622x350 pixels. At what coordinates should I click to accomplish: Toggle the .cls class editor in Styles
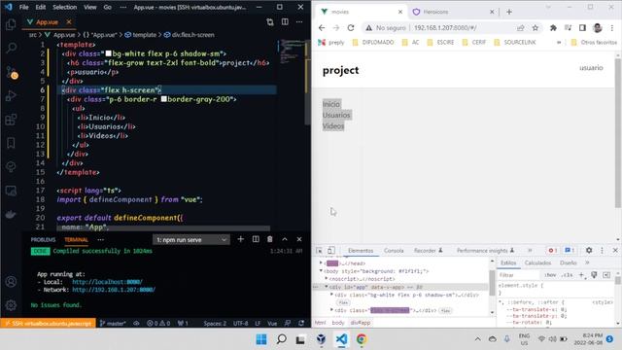[568, 275]
